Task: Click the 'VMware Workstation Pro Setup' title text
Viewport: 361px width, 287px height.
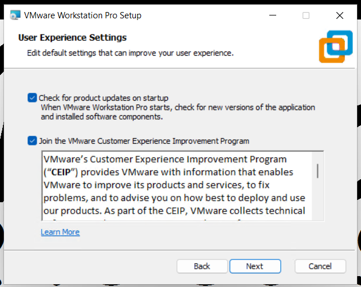Action: click(x=83, y=15)
